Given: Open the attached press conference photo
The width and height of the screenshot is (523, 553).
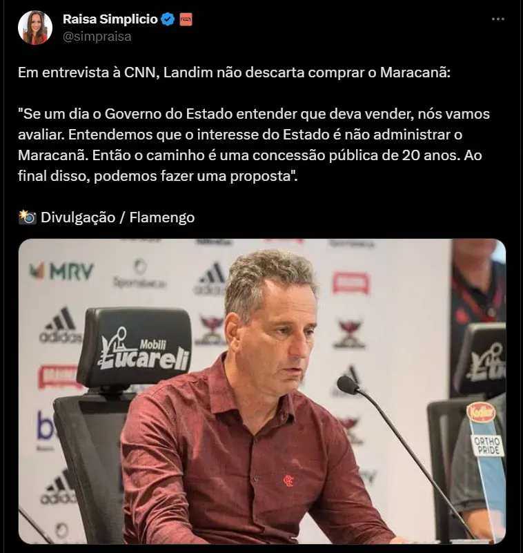Looking at the screenshot, I should [x=262, y=391].
